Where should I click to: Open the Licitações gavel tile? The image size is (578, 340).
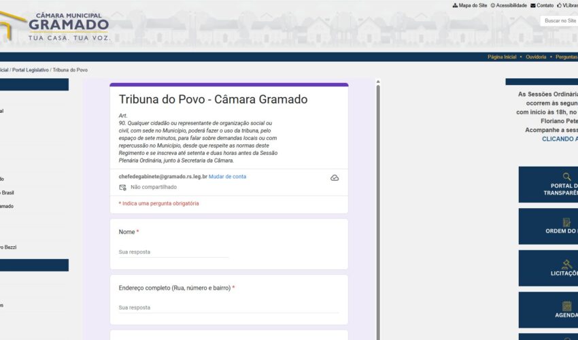(549, 268)
